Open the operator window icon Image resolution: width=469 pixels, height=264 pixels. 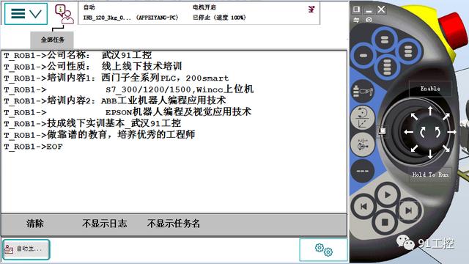[x=64, y=14]
